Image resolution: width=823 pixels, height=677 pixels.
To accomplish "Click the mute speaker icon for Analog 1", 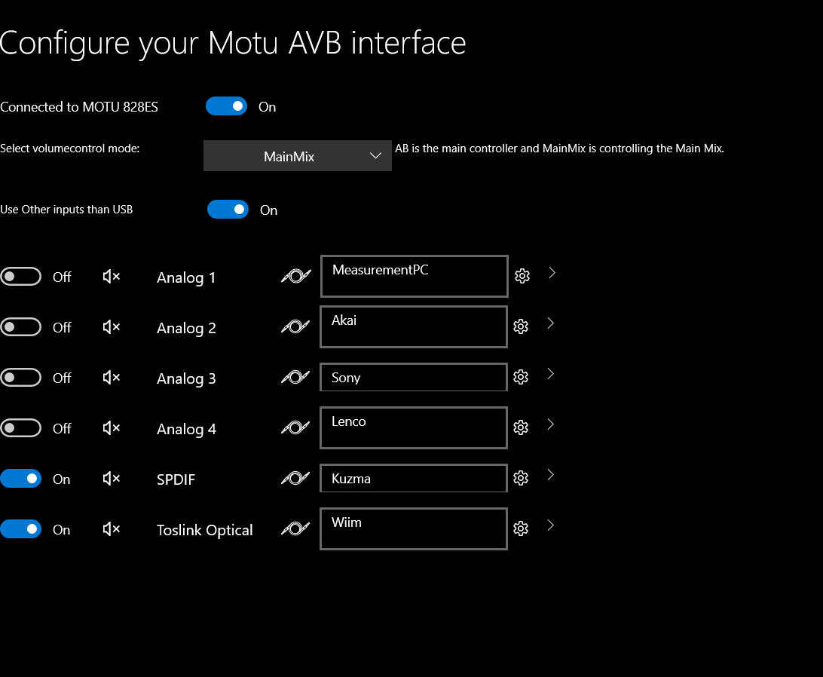I will click(112, 277).
